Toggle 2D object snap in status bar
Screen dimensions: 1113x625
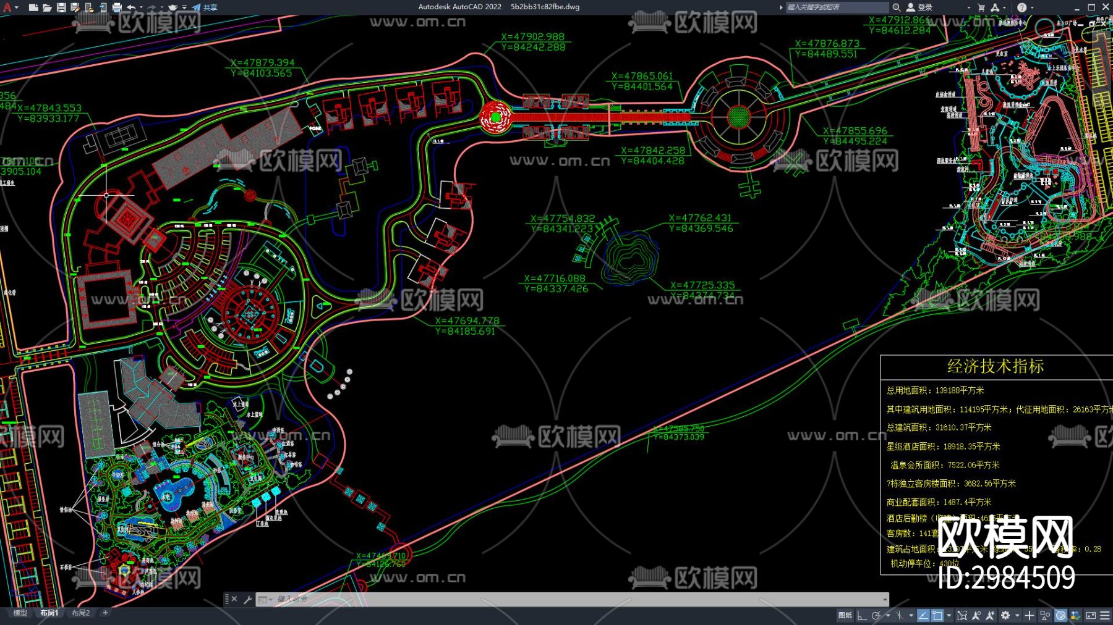[x=937, y=616]
